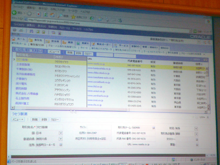This screenshot has width=220, height=165.
Task: Expand the 取引先の種類 dropdown
Action: click(196, 134)
